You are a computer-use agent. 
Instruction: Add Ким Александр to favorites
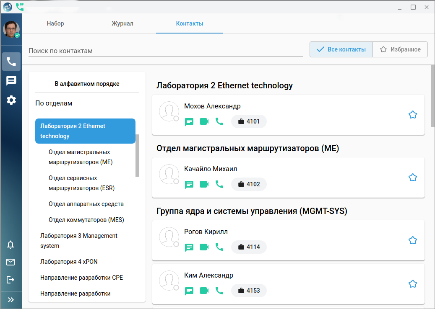point(412,284)
